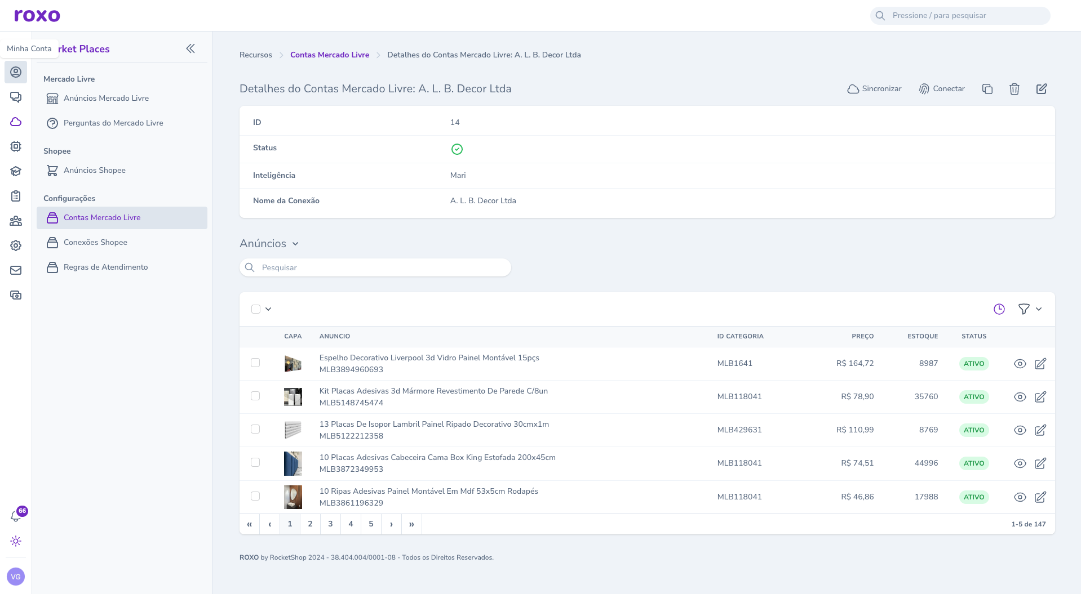Open Perguntas do Mercado Livre menu item
The image size is (1081, 594).
(122, 123)
